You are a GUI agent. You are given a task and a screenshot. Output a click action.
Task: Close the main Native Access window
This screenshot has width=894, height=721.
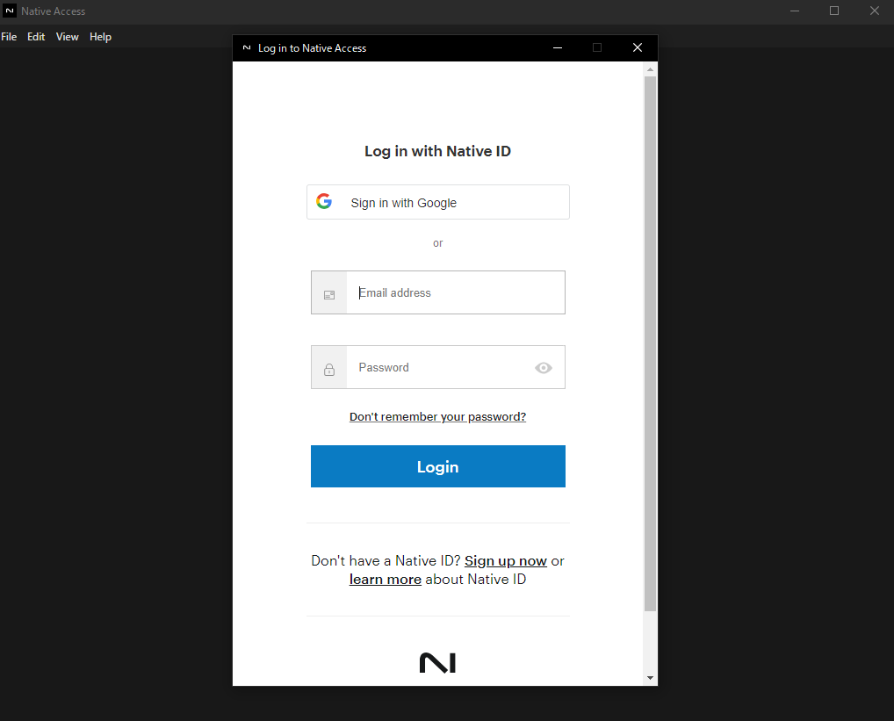click(874, 11)
